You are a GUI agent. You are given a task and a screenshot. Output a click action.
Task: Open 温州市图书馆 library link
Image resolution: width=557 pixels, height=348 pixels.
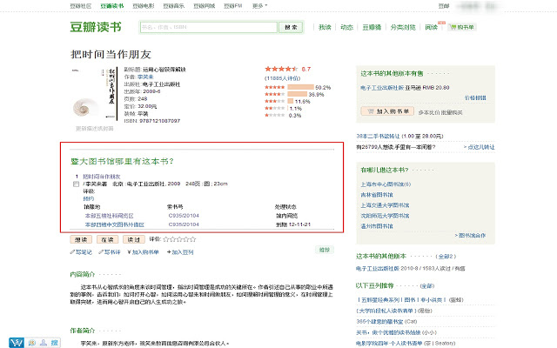(377, 226)
